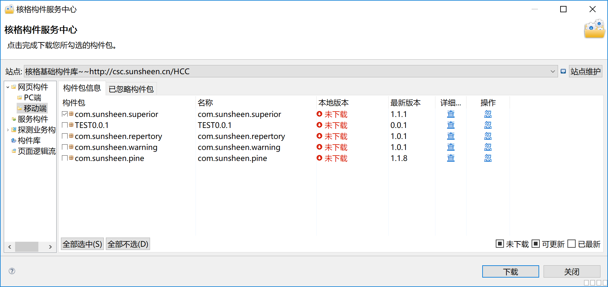Uncheck the com.sunsheen.superior package checkbox
Image resolution: width=608 pixels, height=287 pixels.
click(65, 114)
